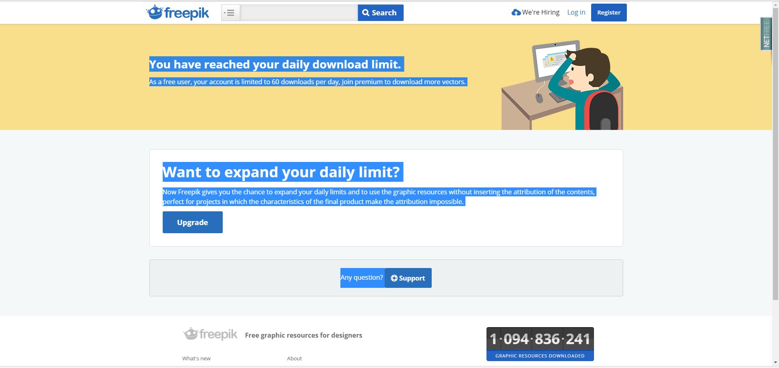Click the scrollbar down arrow
The height and width of the screenshot is (368, 779).
[775, 363]
